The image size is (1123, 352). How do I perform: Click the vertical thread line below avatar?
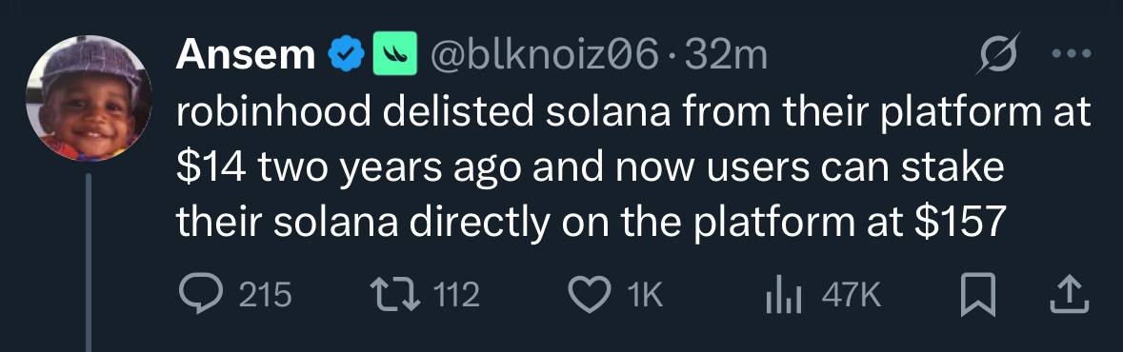pyautogui.click(x=89, y=262)
